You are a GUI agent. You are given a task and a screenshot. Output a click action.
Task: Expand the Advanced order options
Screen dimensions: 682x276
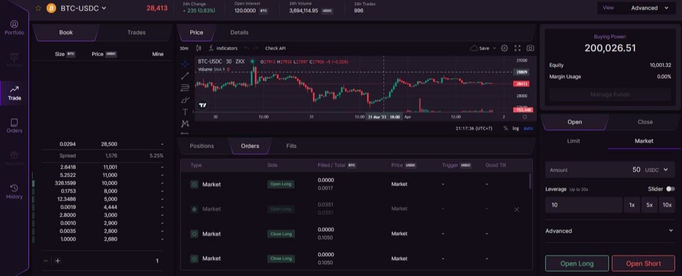609,231
